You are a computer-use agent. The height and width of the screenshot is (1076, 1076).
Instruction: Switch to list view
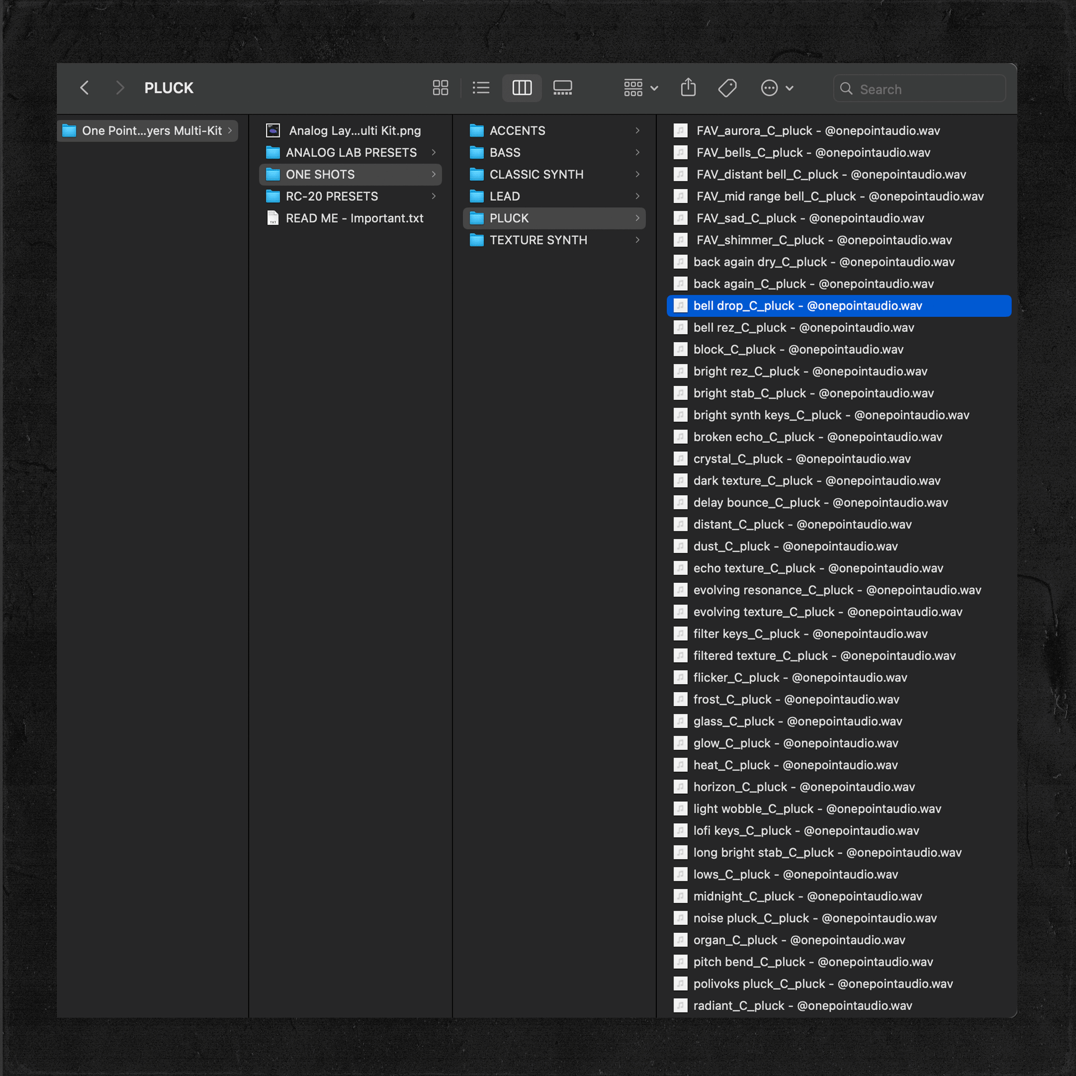480,88
